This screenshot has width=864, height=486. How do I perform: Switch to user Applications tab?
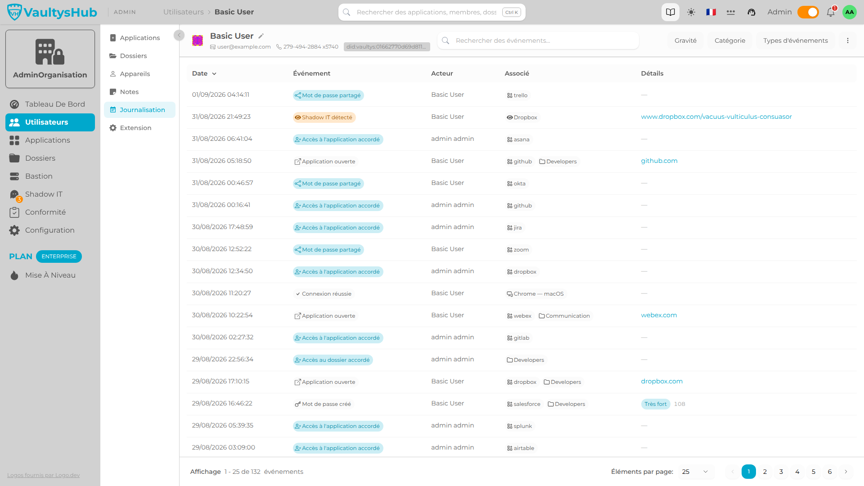pyautogui.click(x=139, y=38)
